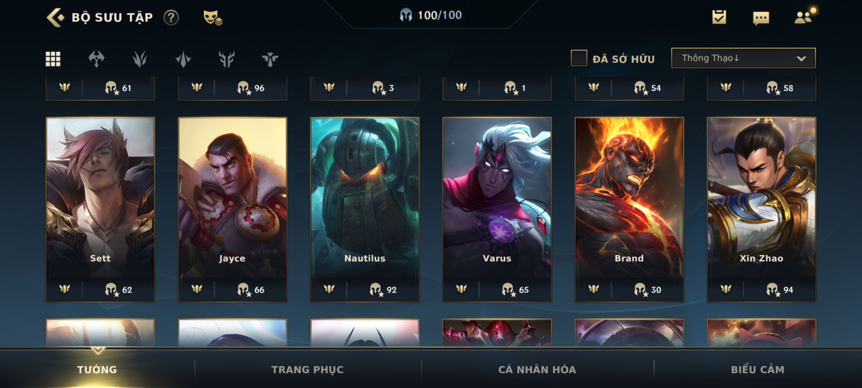Filter champions by Fighter role icon
This screenshot has height=388, width=862.
coord(96,59)
